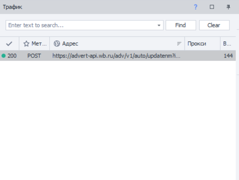Click the green status dot
Viewport: 239px width, 180px height.
(4, 56)
